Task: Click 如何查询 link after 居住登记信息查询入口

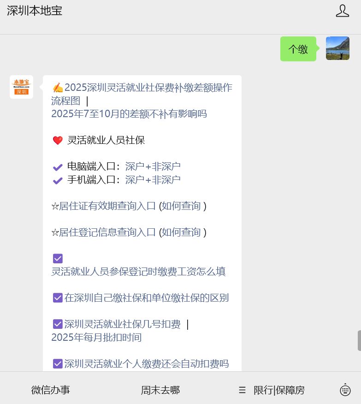Action: 184,232
